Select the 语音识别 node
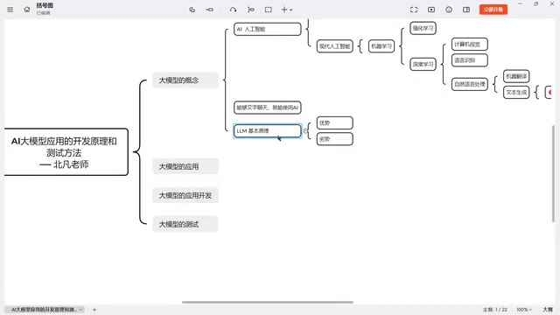This screenshot has width=560, height=315. click(470, 60)
